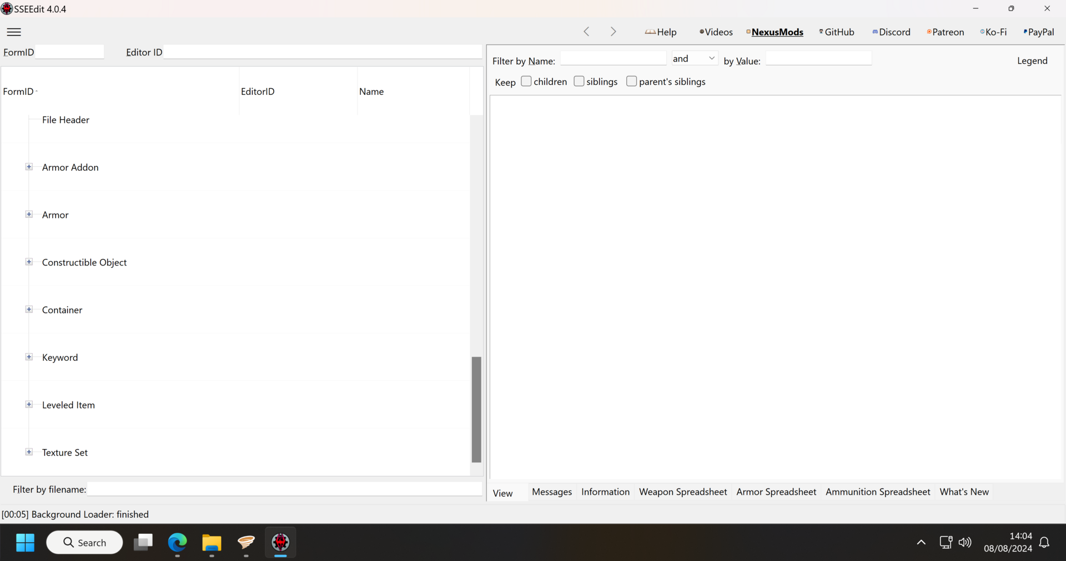Open the notifications bell icon
The height and width of the screenshot is (561, 1066).
click(1044, 542)
